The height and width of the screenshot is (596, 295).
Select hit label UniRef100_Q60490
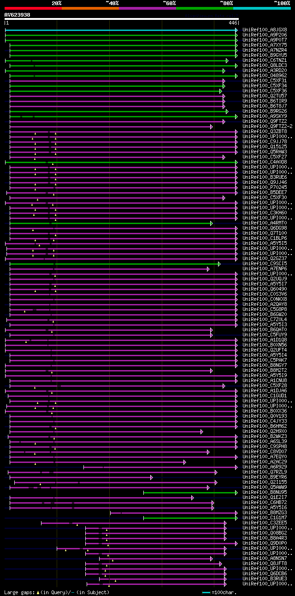coord(265,289)
